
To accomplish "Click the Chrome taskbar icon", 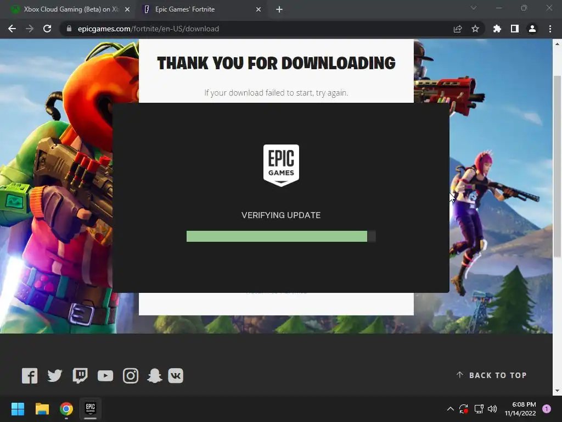I will click(66, 409).
